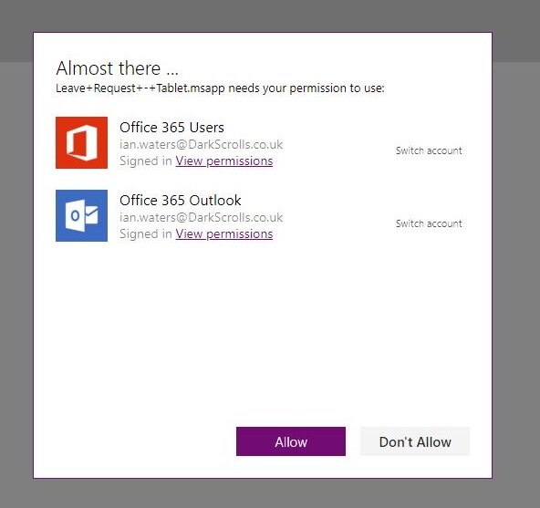Select the Office 365 Outlook connection title
540x508 pixels.
[x=181, y=201]
